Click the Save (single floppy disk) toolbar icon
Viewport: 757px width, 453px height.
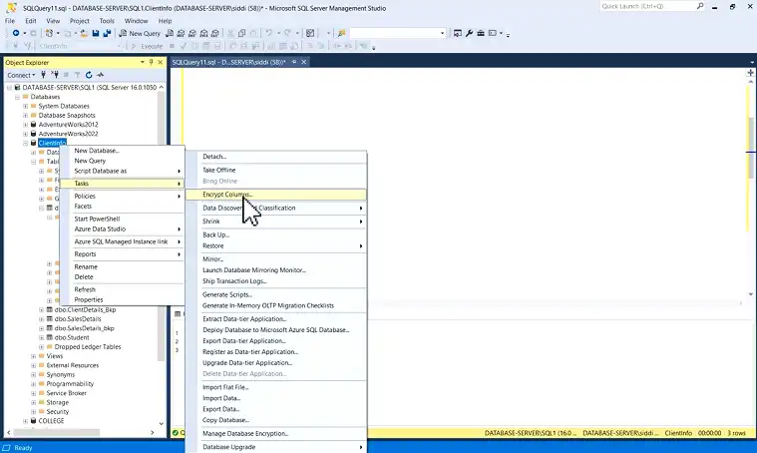click(96, 33)
